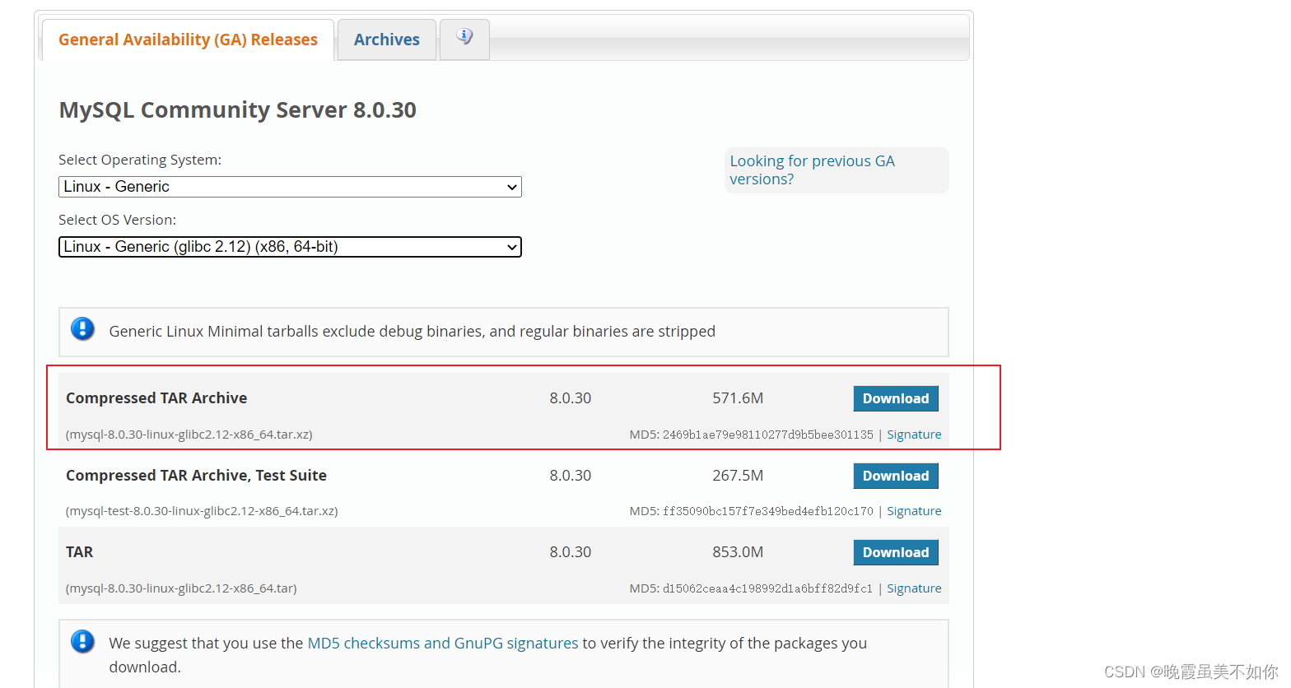
Task: Click version 8.0.30 in the TAR row
Action: 571,552
